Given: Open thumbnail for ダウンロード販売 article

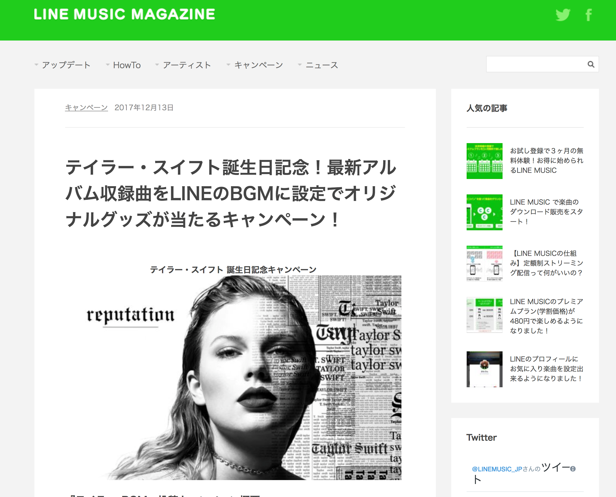Looking at the screenshot, I should click(x=484, y=212).
